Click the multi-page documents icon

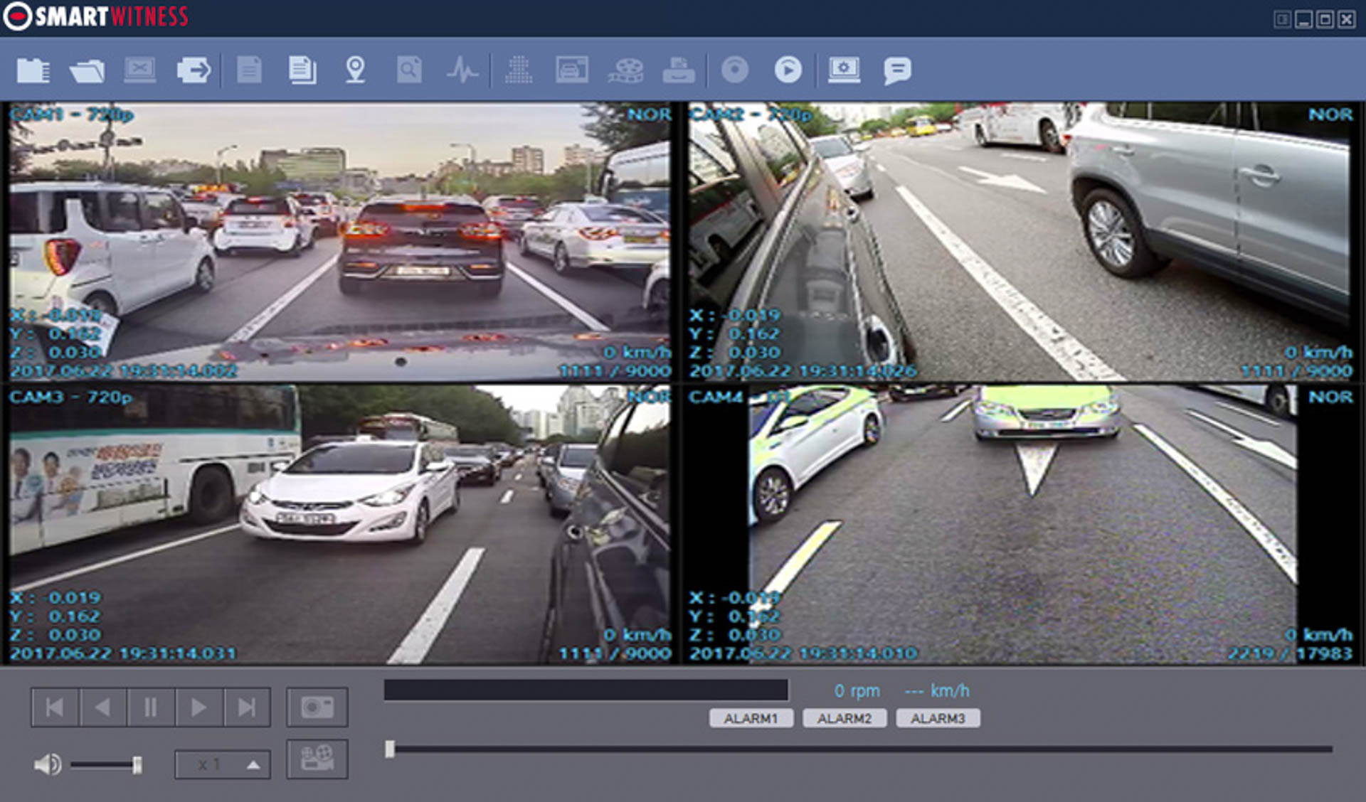[x=302, y=70]
